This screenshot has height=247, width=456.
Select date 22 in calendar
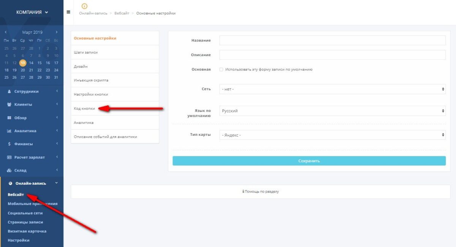tap(40, 70)
